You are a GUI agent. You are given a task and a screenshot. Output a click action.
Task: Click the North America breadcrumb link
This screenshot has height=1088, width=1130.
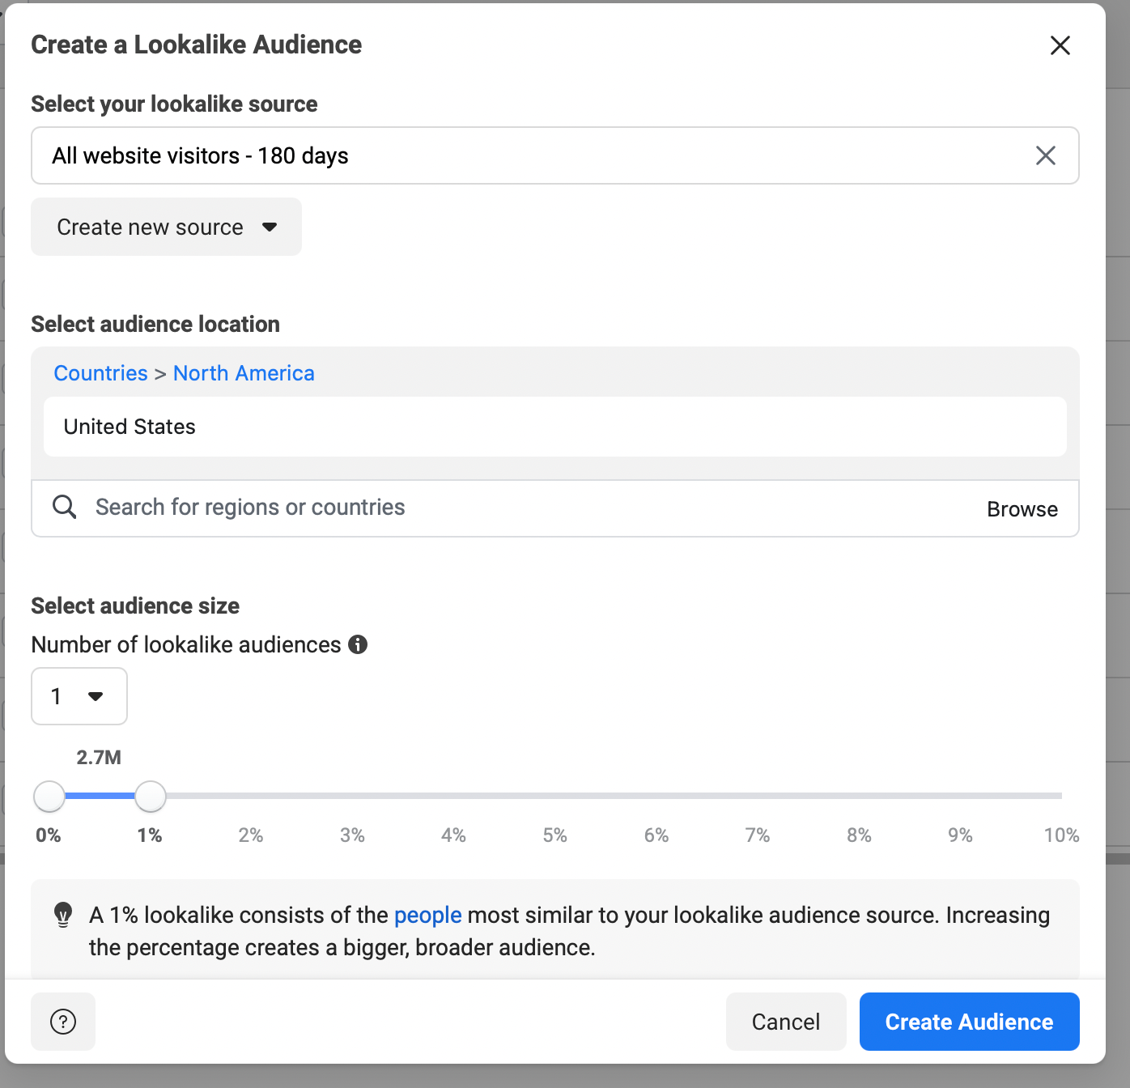[x=244, y=373]
